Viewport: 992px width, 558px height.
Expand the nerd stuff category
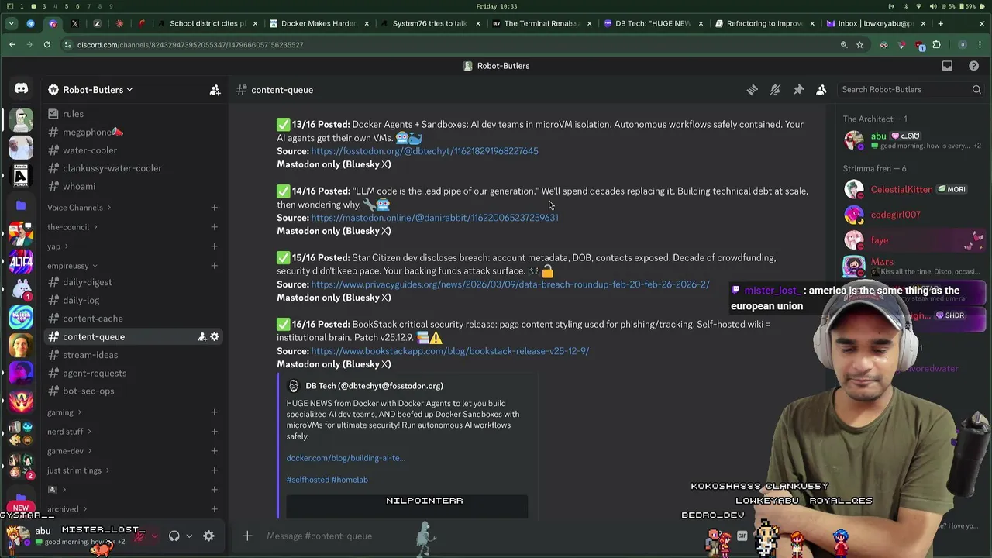click(69, 432)
